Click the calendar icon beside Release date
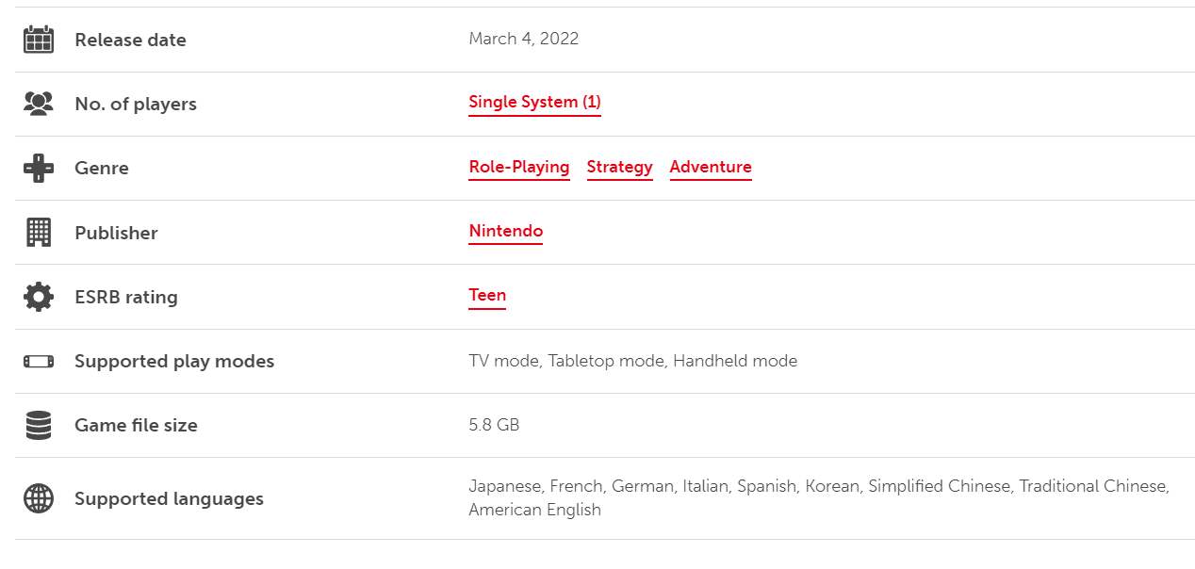1195x569 pixels. (x=39, y=40)
